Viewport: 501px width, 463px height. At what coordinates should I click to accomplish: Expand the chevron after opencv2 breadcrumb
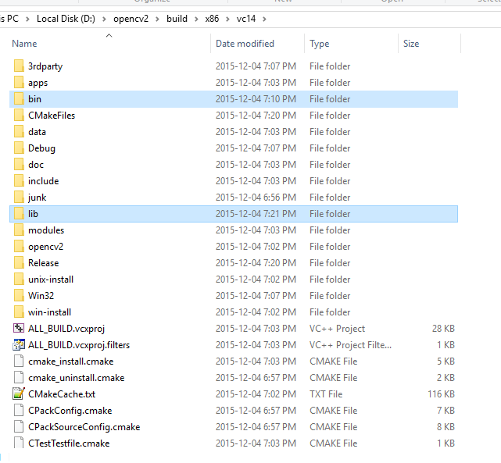click(x=158, y=20)
